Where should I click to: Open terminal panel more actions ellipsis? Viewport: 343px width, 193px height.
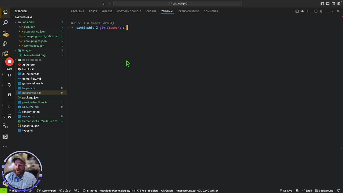click(326, 11)
